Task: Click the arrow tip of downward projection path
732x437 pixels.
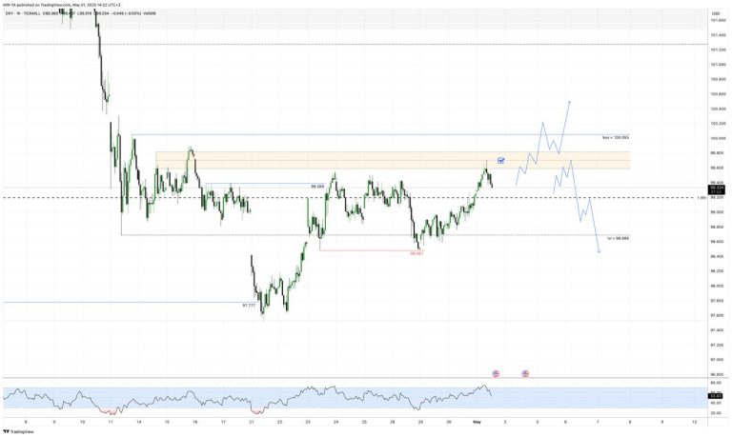Action: (x=600, y=252)
